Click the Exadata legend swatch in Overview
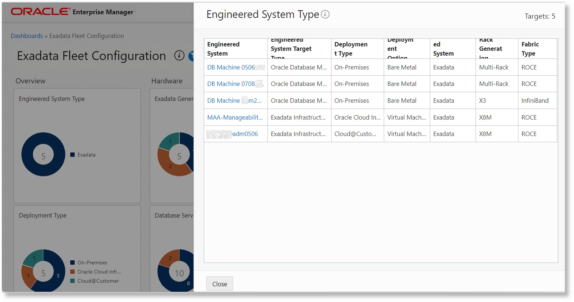 point(72,155)
